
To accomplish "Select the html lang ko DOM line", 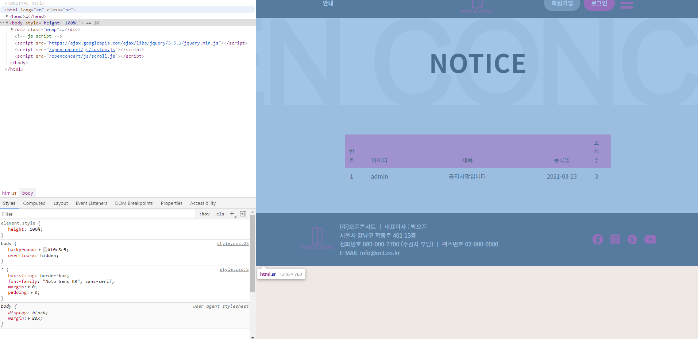I will (x=127, y=10).
